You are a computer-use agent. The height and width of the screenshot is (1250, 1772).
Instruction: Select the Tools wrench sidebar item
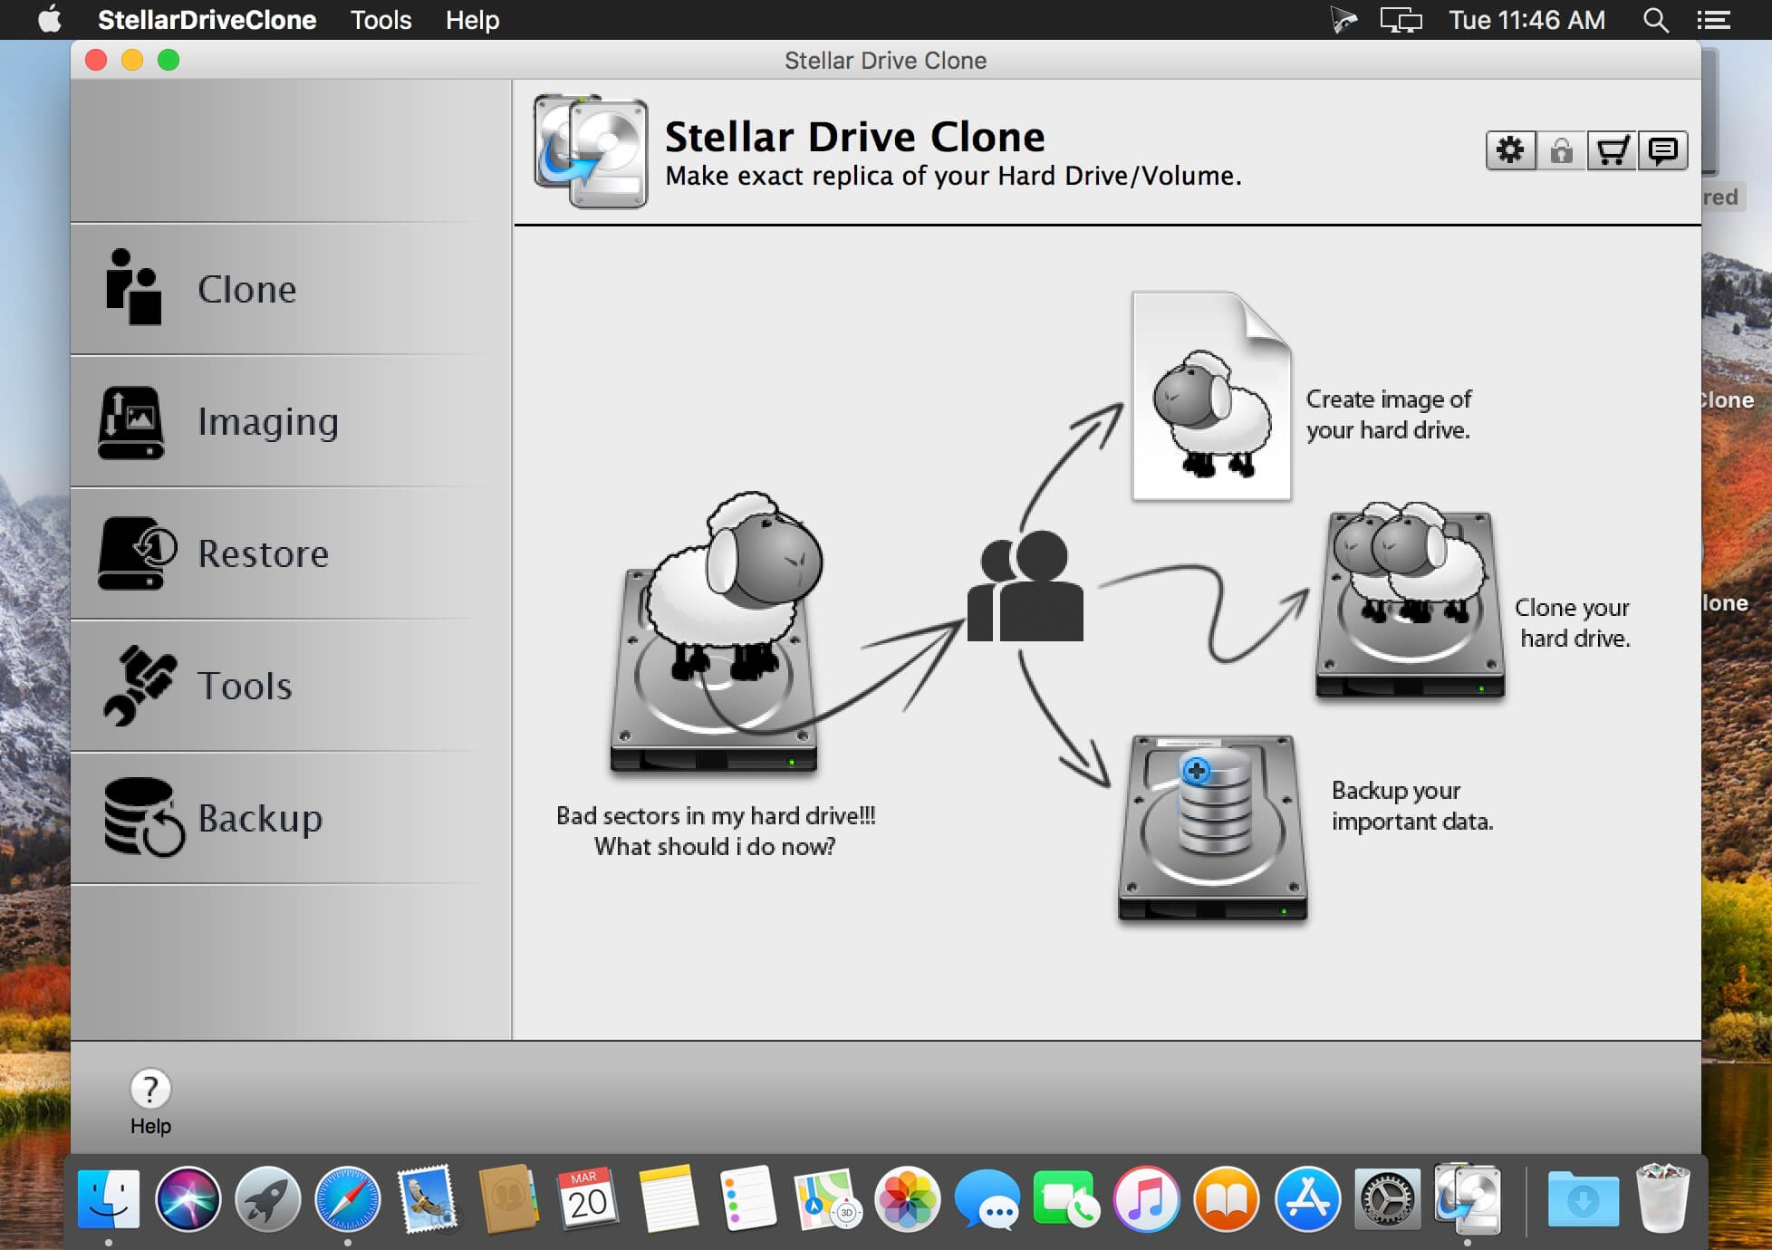click(290, 687)
